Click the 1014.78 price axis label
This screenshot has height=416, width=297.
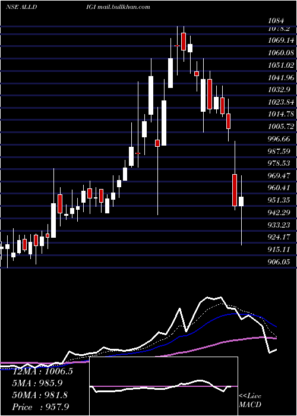point(281,114)
